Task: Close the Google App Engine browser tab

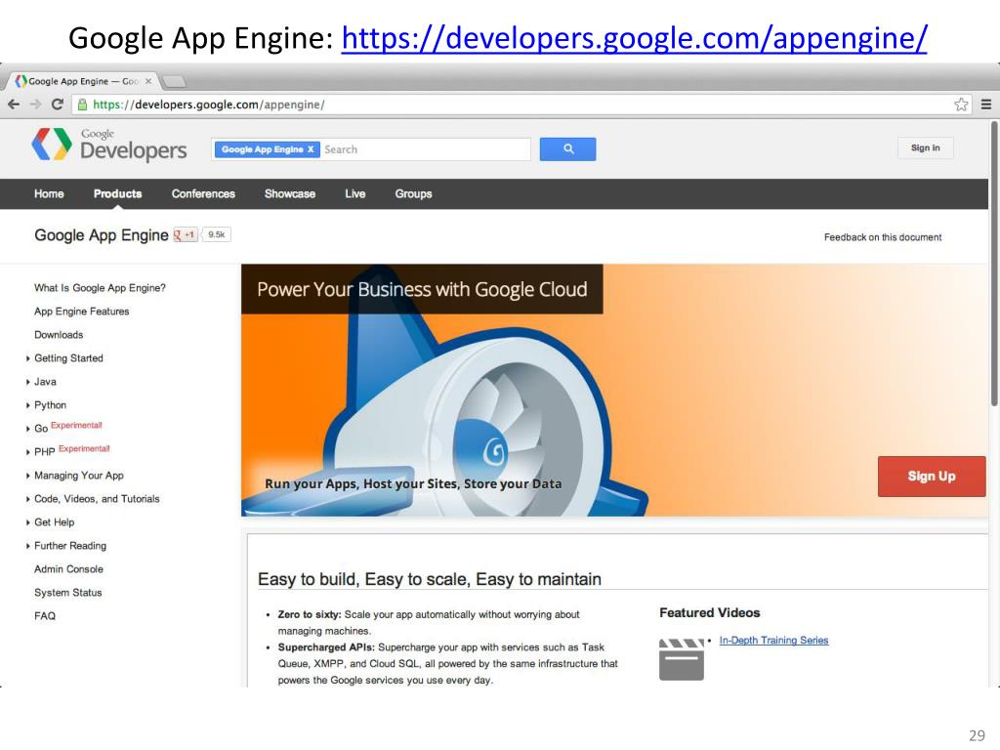Action: 148,81
